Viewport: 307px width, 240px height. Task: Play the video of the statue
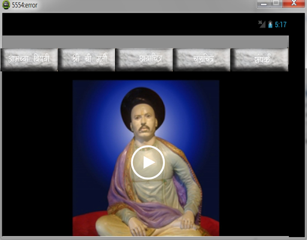[x=148, y=162]
